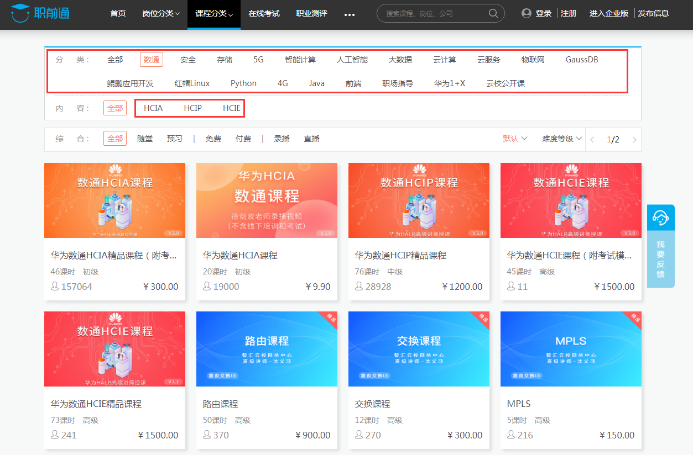
Task: Switch to the 首页 menu item
Action: (117, 13)
